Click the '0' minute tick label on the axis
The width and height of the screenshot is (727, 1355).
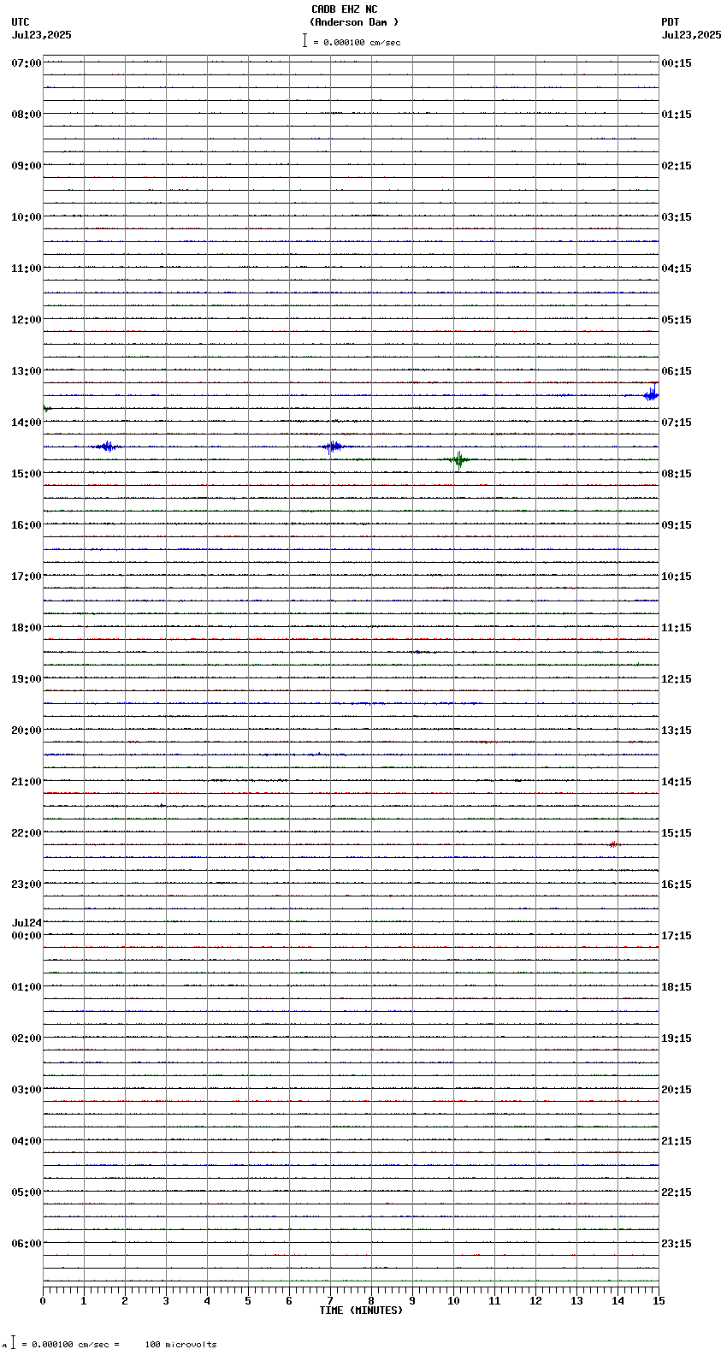point(43,1301)
